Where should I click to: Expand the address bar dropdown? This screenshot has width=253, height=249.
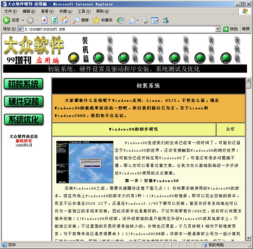(x=218, y=29)
